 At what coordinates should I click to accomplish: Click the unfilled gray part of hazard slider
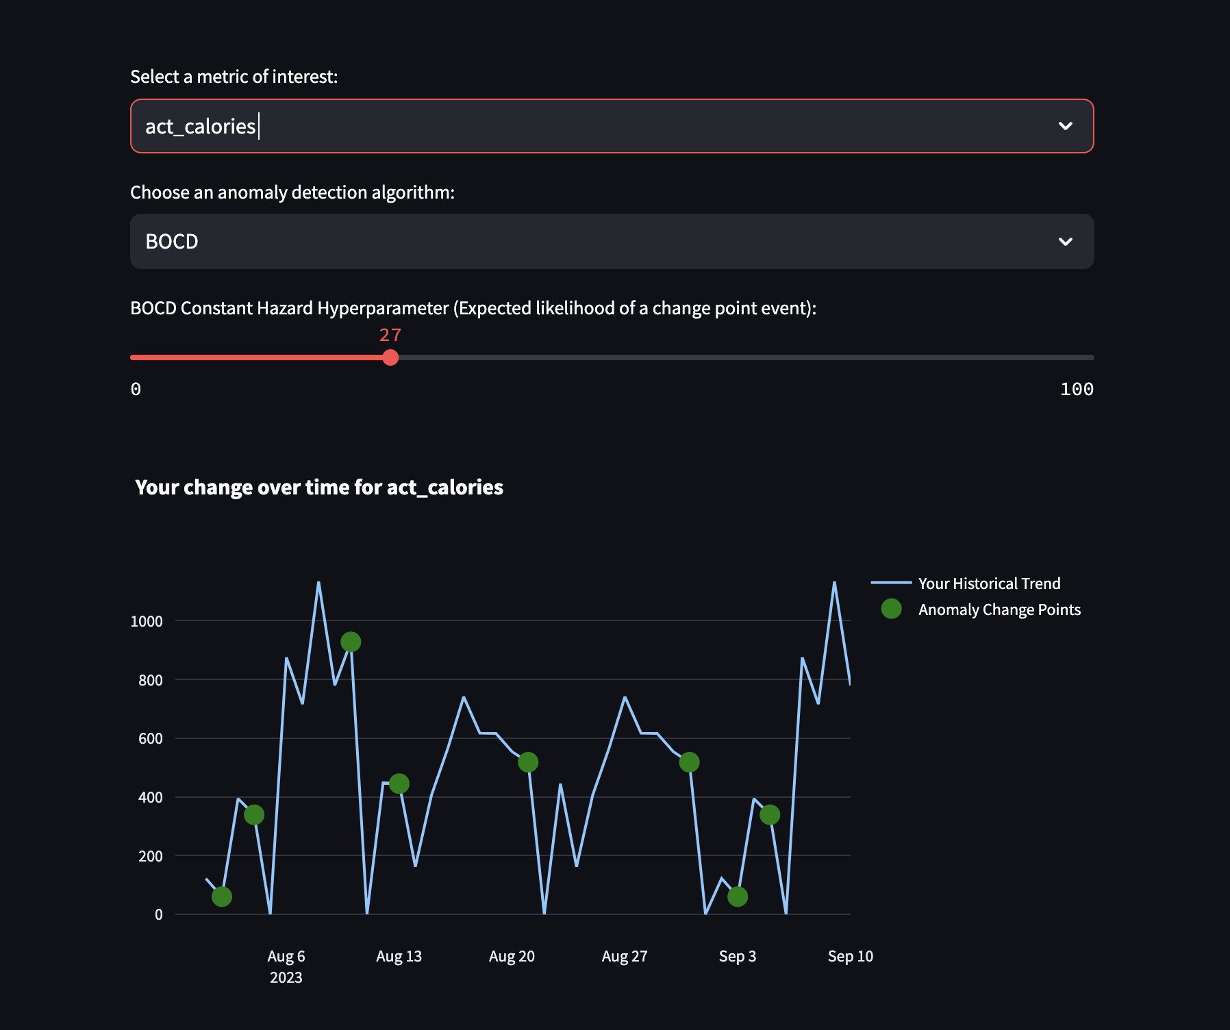746,357
